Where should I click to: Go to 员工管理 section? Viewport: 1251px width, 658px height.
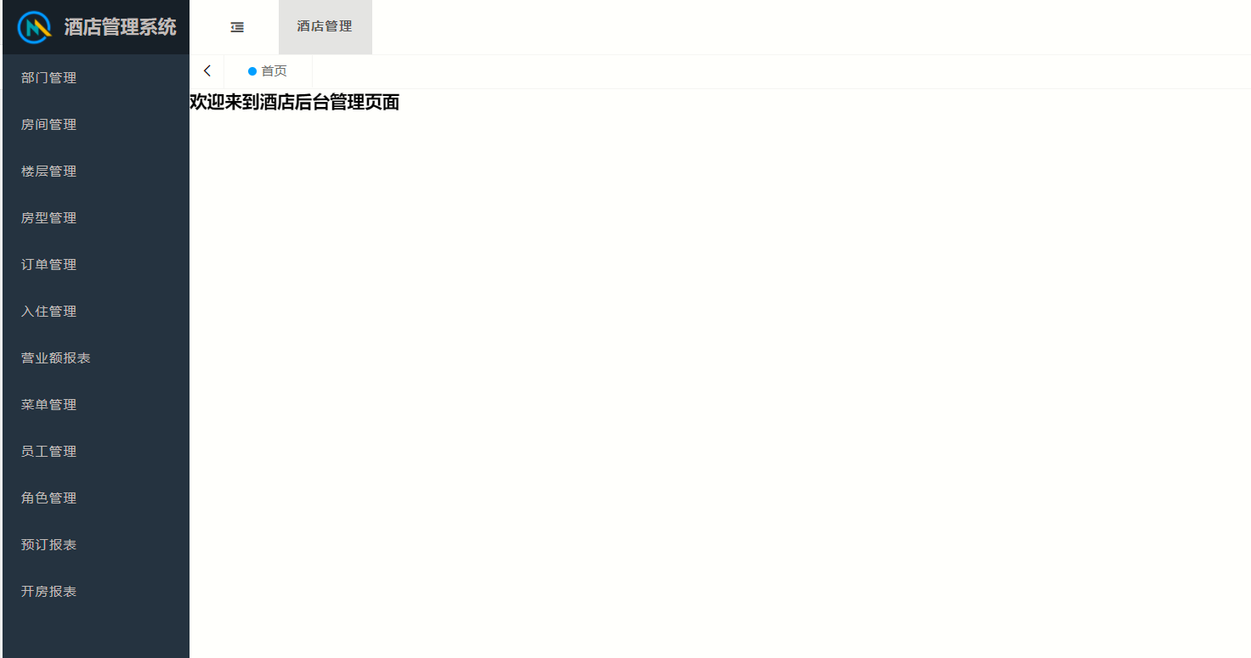click(96, 452)
